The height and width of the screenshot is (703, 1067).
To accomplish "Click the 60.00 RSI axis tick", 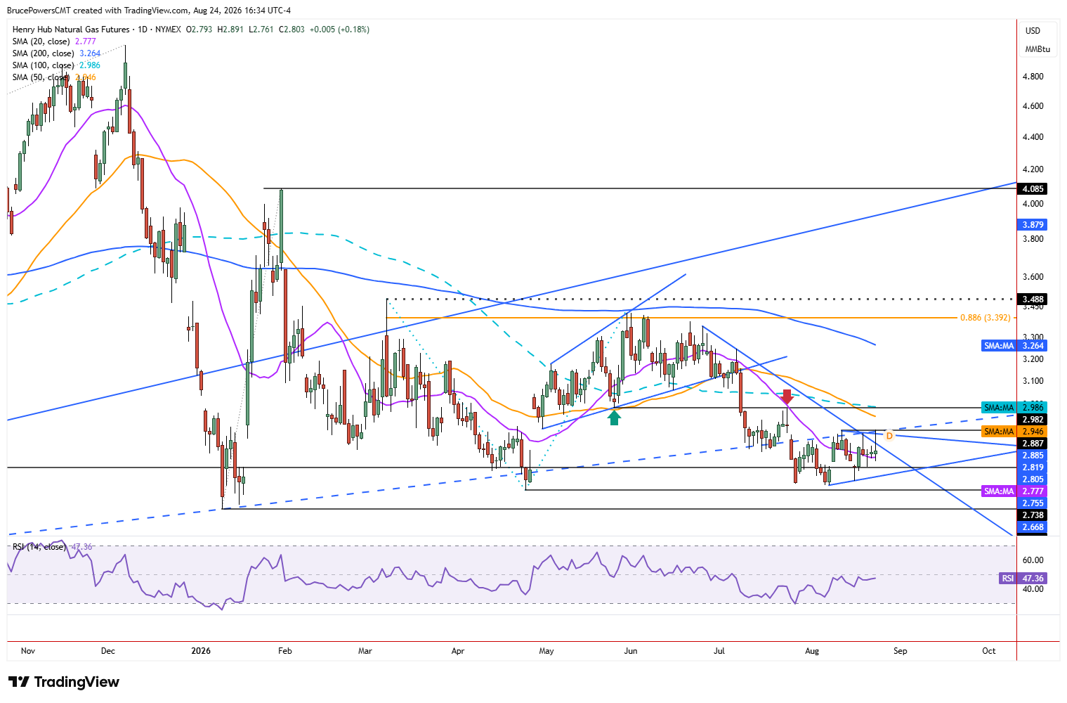I will pyautogui.click(x=1033, y=560).
